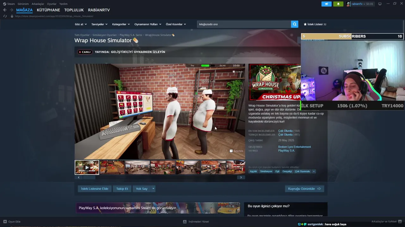Viewport: 405px width, 227px height.
Task: Expand the Tavsiyeler dropdown
Action: tap(99, 24)
